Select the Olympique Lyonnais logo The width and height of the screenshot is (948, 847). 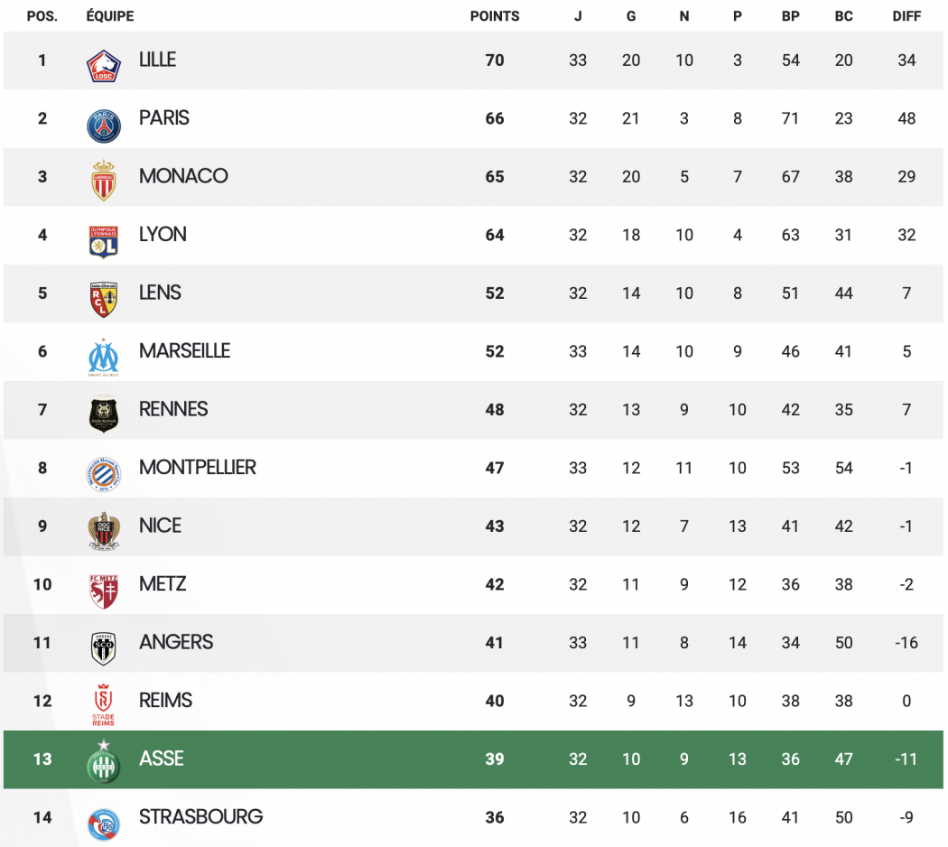[x=104, y=241]
